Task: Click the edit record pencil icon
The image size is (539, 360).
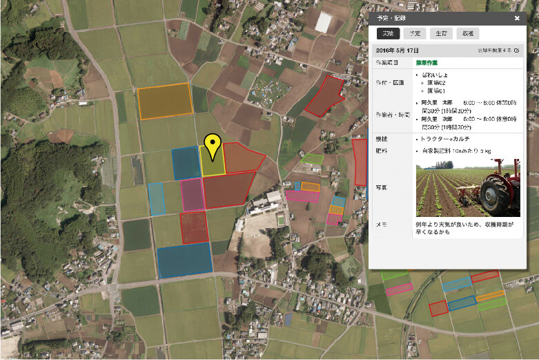Action: click(x=516, y=50)
